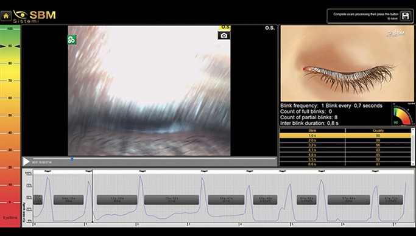Click the blue video progress slider handle
The height and width of the screenshot is (236, 416).
tap(72, 159)
